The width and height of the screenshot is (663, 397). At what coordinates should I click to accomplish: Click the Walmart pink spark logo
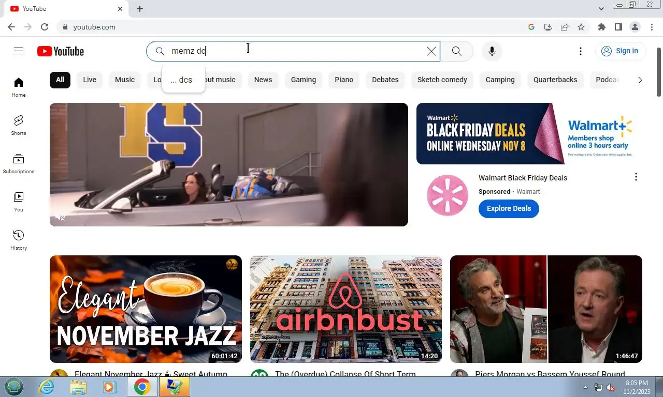[448, 195]
